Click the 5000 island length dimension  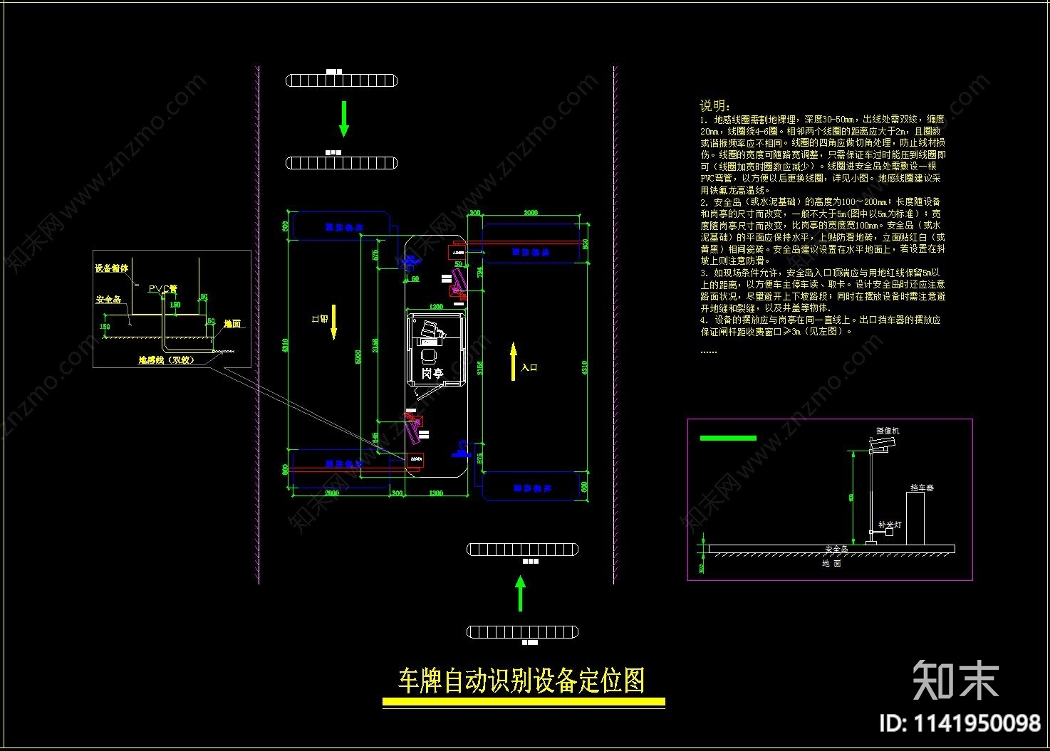click(358, 356)
